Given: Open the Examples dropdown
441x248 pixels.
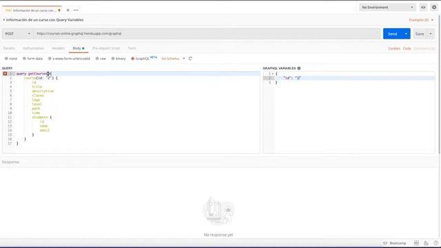Looking at the screenshot, I should pyautogui.click(x=421, y=20).
